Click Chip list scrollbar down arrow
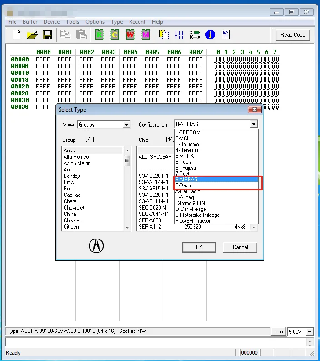320x361 pixels. (254, 228)
